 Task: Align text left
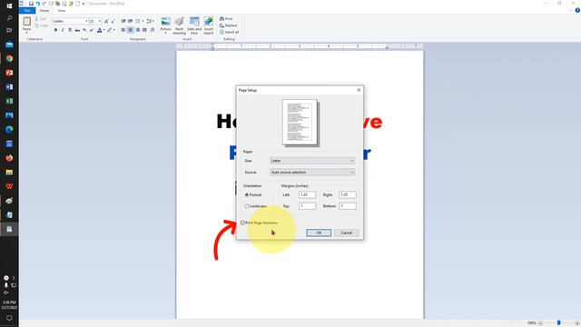coord(123,30)
